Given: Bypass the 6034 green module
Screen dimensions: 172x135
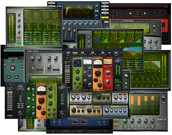Looking at the screenshot, I should coord(74,90).
